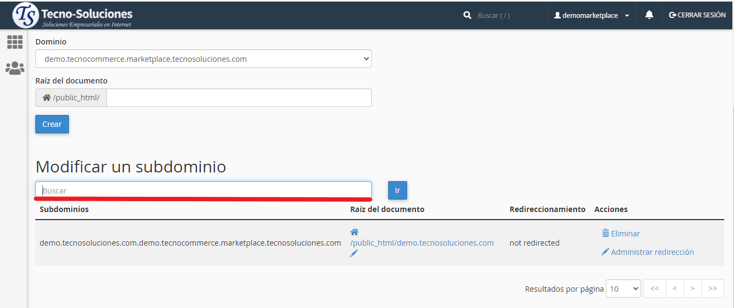
Task: Expand the Dominio dropdown
Action: (x=204, y=59)
